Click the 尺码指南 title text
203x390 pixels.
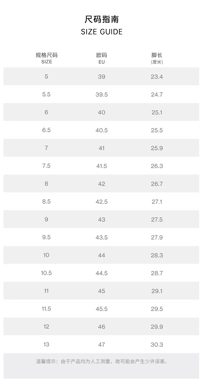coord(101,20)
